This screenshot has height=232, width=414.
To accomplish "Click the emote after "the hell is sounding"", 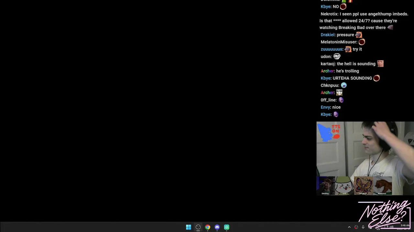I will (x=380, y=63).
